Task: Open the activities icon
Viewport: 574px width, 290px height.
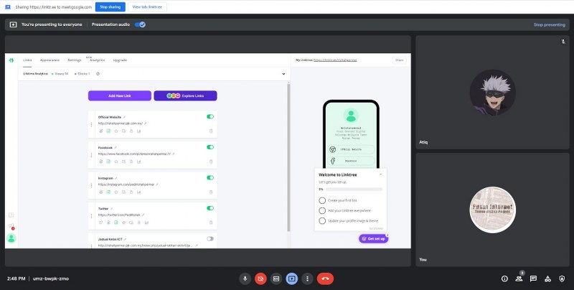Action: 547,279
